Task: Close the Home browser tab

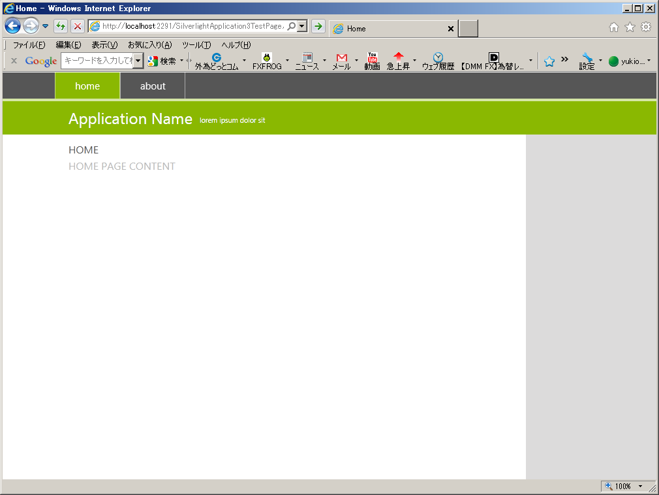Action: click(x=450, y=29)
